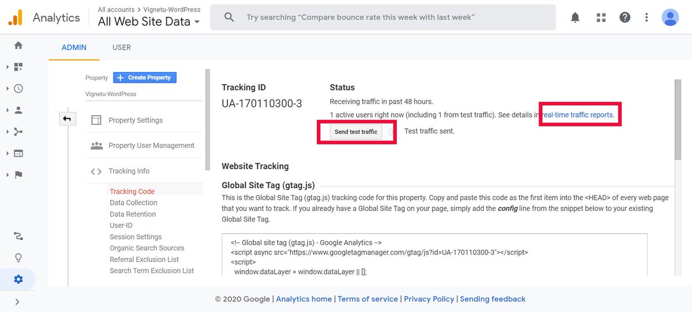Click the Vignetu-WordPress property name
Image resolution: width=692 pixels, height=312 pixels.
111,94
